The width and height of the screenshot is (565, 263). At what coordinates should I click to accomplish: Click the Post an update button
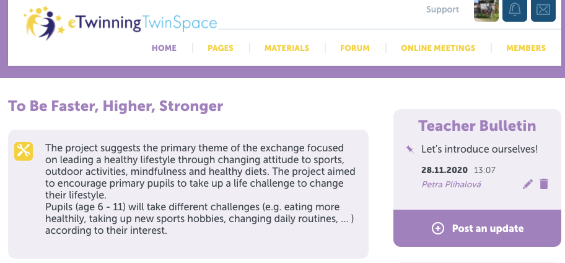[x=477, y=228]
